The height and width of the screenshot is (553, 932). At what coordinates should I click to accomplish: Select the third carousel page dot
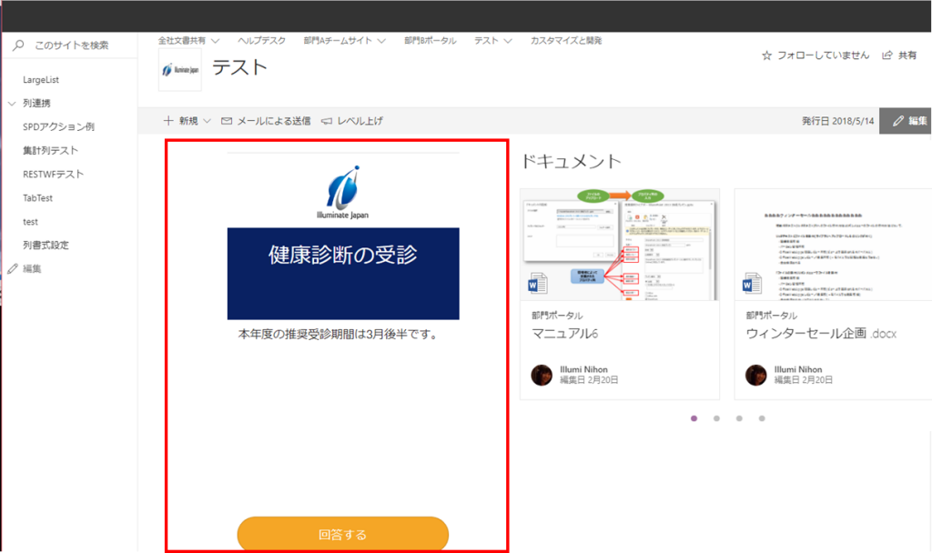pyautogui.click(x=739, y=418)
